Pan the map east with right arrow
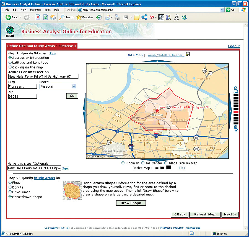The width and height of the screenshot is (249, 237). click(x=230, y=111)
